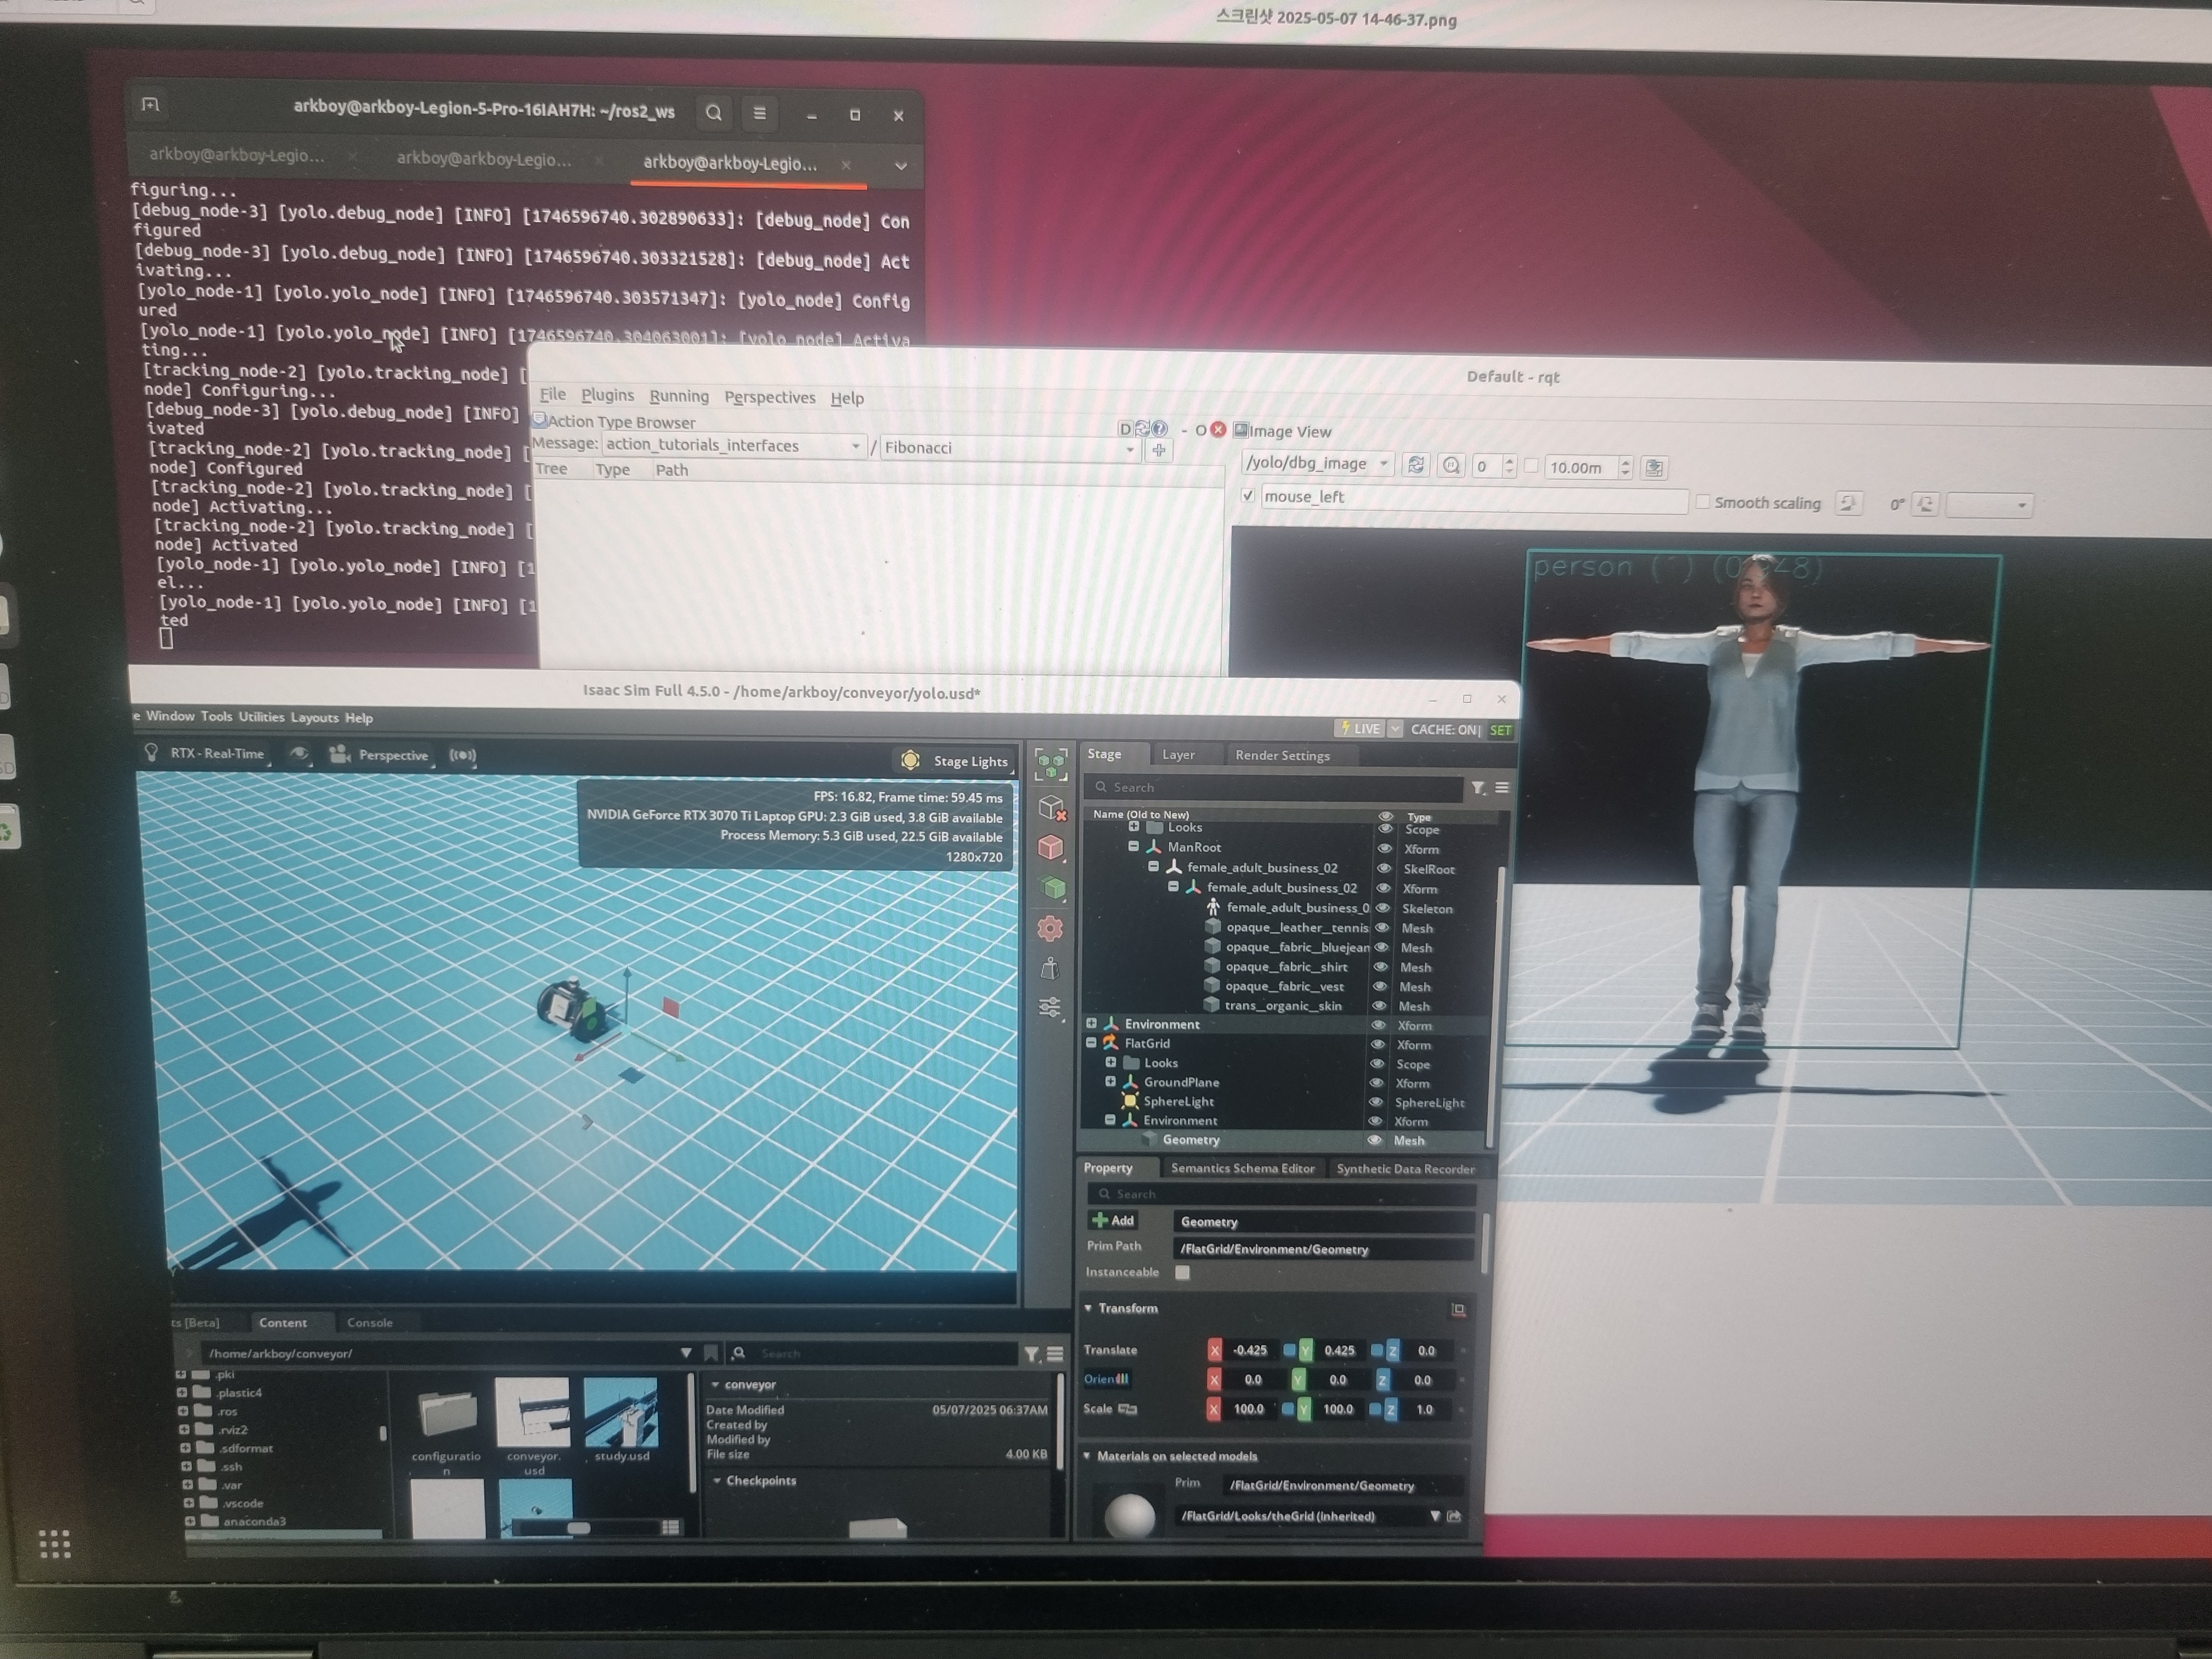Viewport: 2212px width, 1659px height.
Task: Open the terminal tab list chevron
Action: [900, 166]
